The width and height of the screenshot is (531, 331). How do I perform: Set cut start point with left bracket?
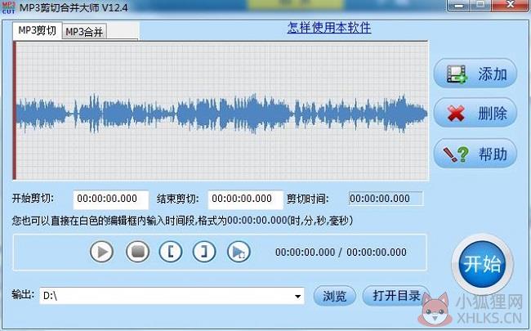click(x=171, y=252)
